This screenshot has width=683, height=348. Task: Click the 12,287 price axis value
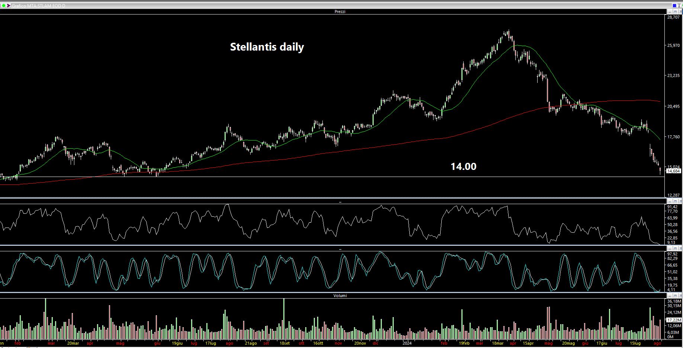[674, 195]
